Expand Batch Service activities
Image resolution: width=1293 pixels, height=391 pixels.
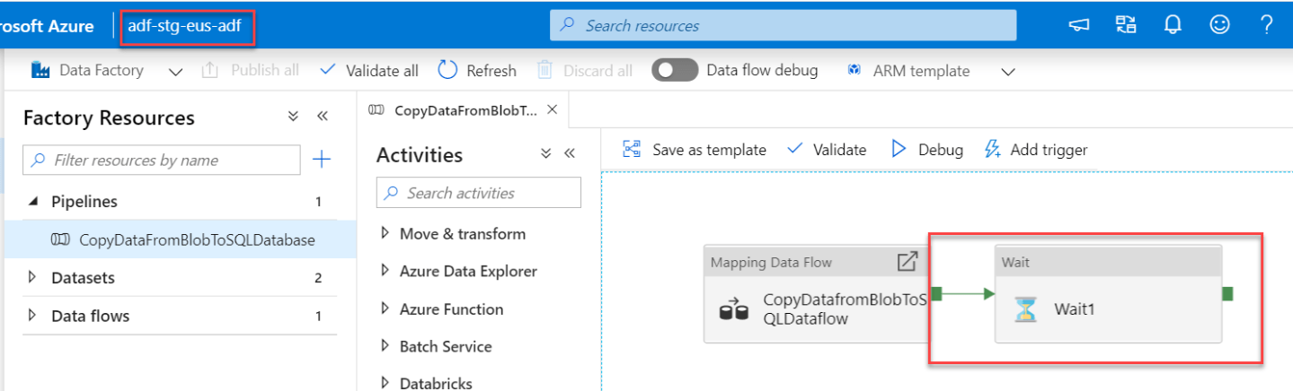(385, 346)
